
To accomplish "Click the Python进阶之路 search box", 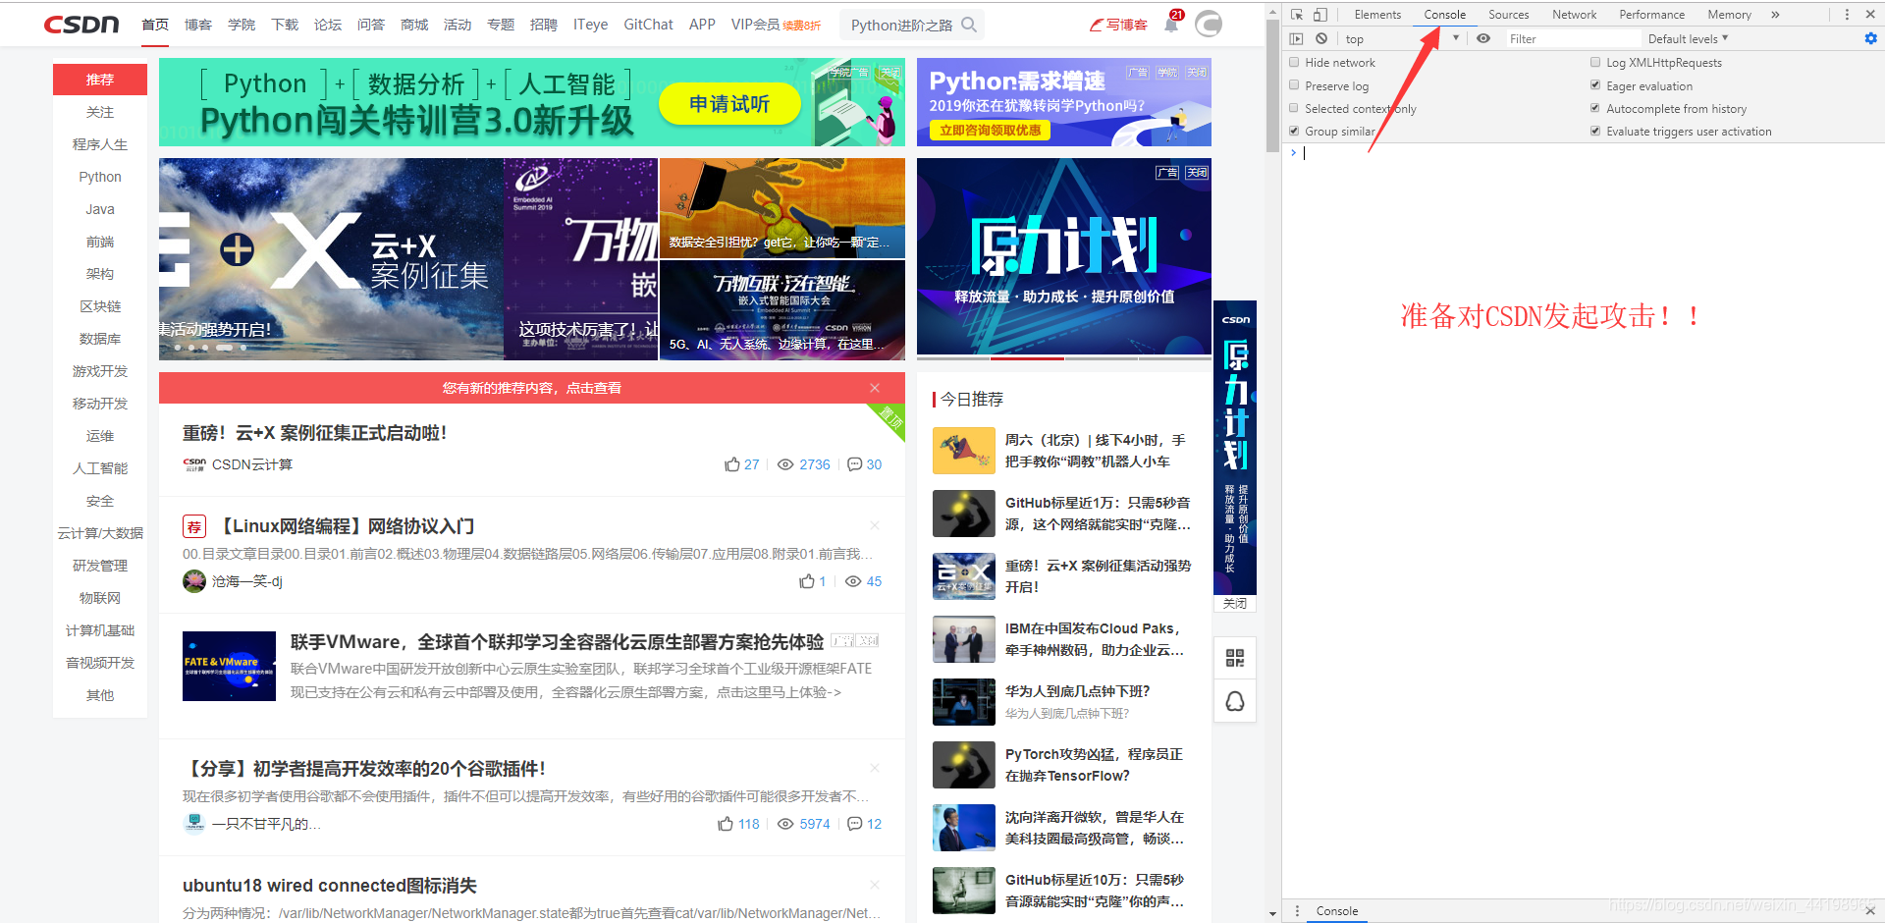I will tap(901, 25).
